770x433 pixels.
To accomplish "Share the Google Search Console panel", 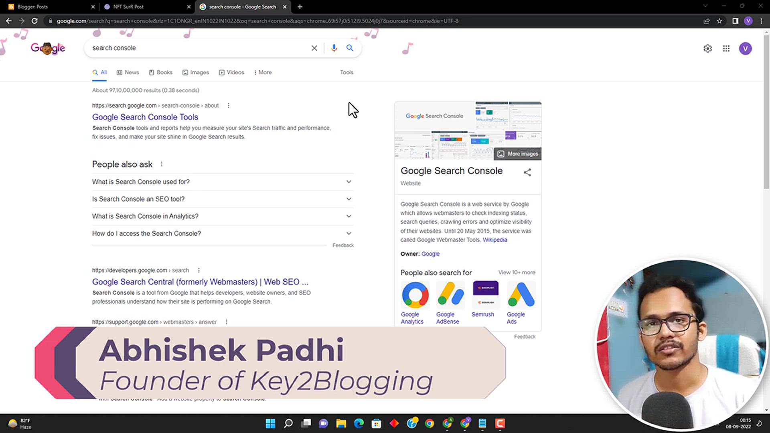I will pyautogui.click(x=527, y=172).
